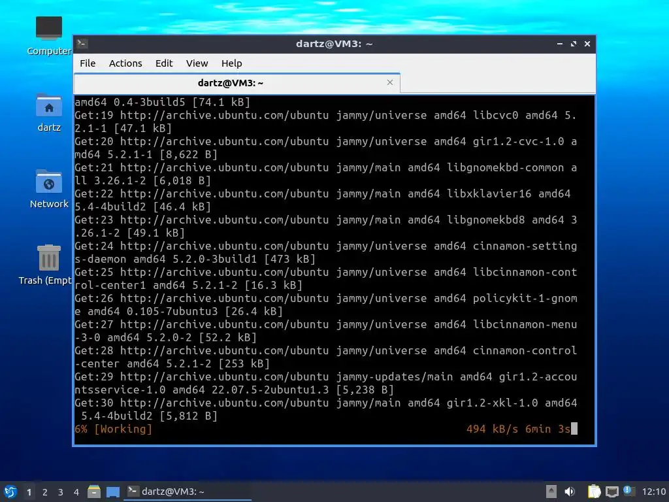This screenshot has width=669, height=502.
Task: Click the show desktop taskbar icon
Action: coord(113,492)
